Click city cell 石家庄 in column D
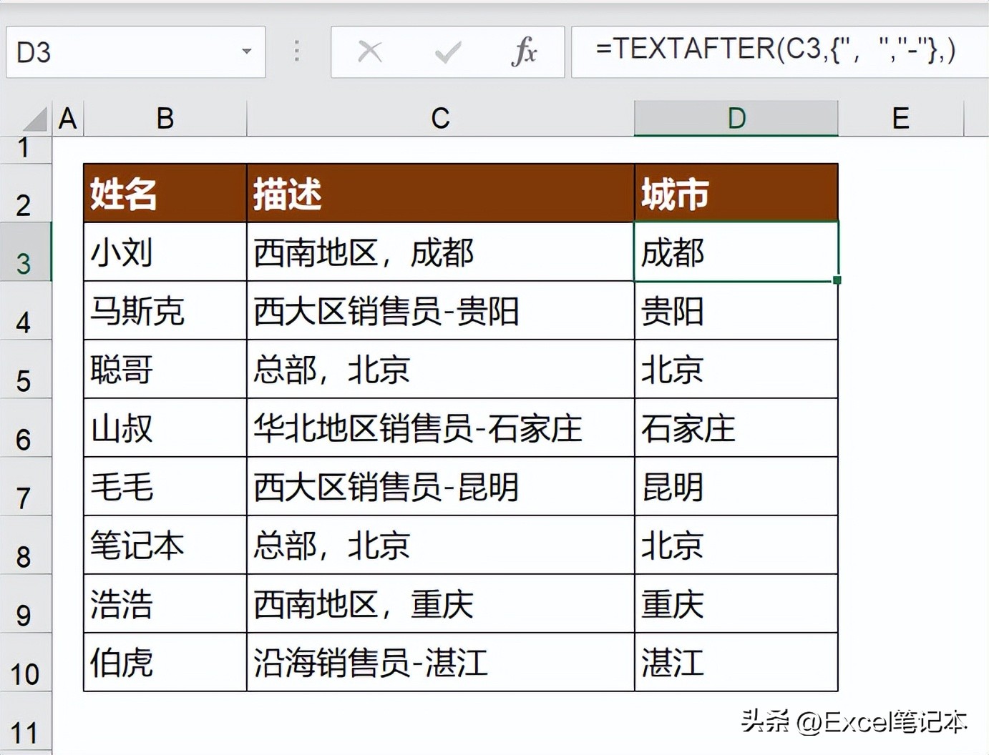 pyautogui.click(x=736, y=428)
